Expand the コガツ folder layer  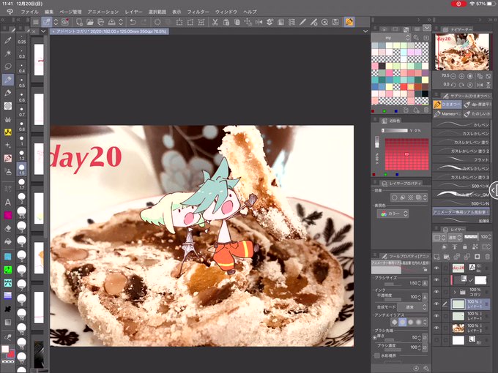(455, 292)
